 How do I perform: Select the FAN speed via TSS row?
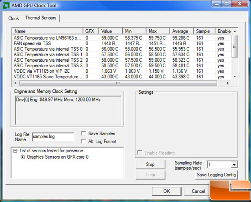(x=122, y=43)
